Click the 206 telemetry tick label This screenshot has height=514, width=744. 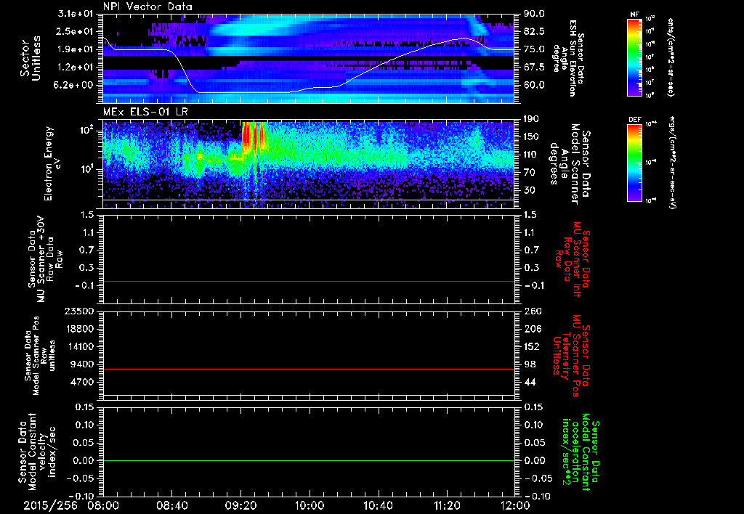click(x=531, y=329)
